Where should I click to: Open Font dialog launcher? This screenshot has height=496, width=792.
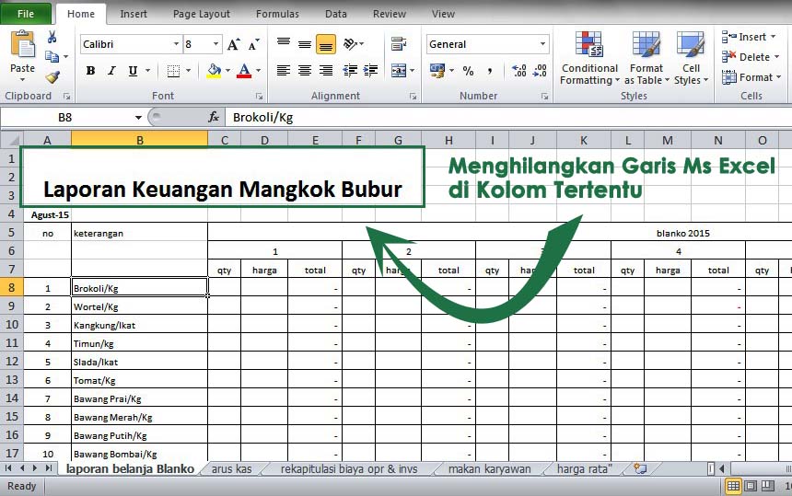pos(259,96)
